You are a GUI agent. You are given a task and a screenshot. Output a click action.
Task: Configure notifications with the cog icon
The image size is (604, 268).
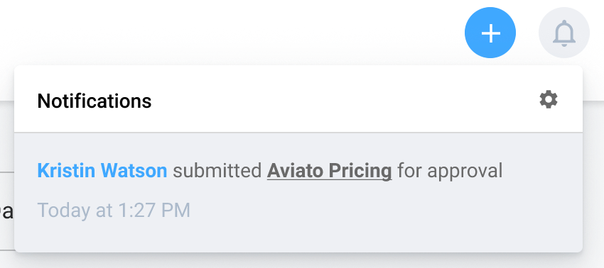point(548,99)
